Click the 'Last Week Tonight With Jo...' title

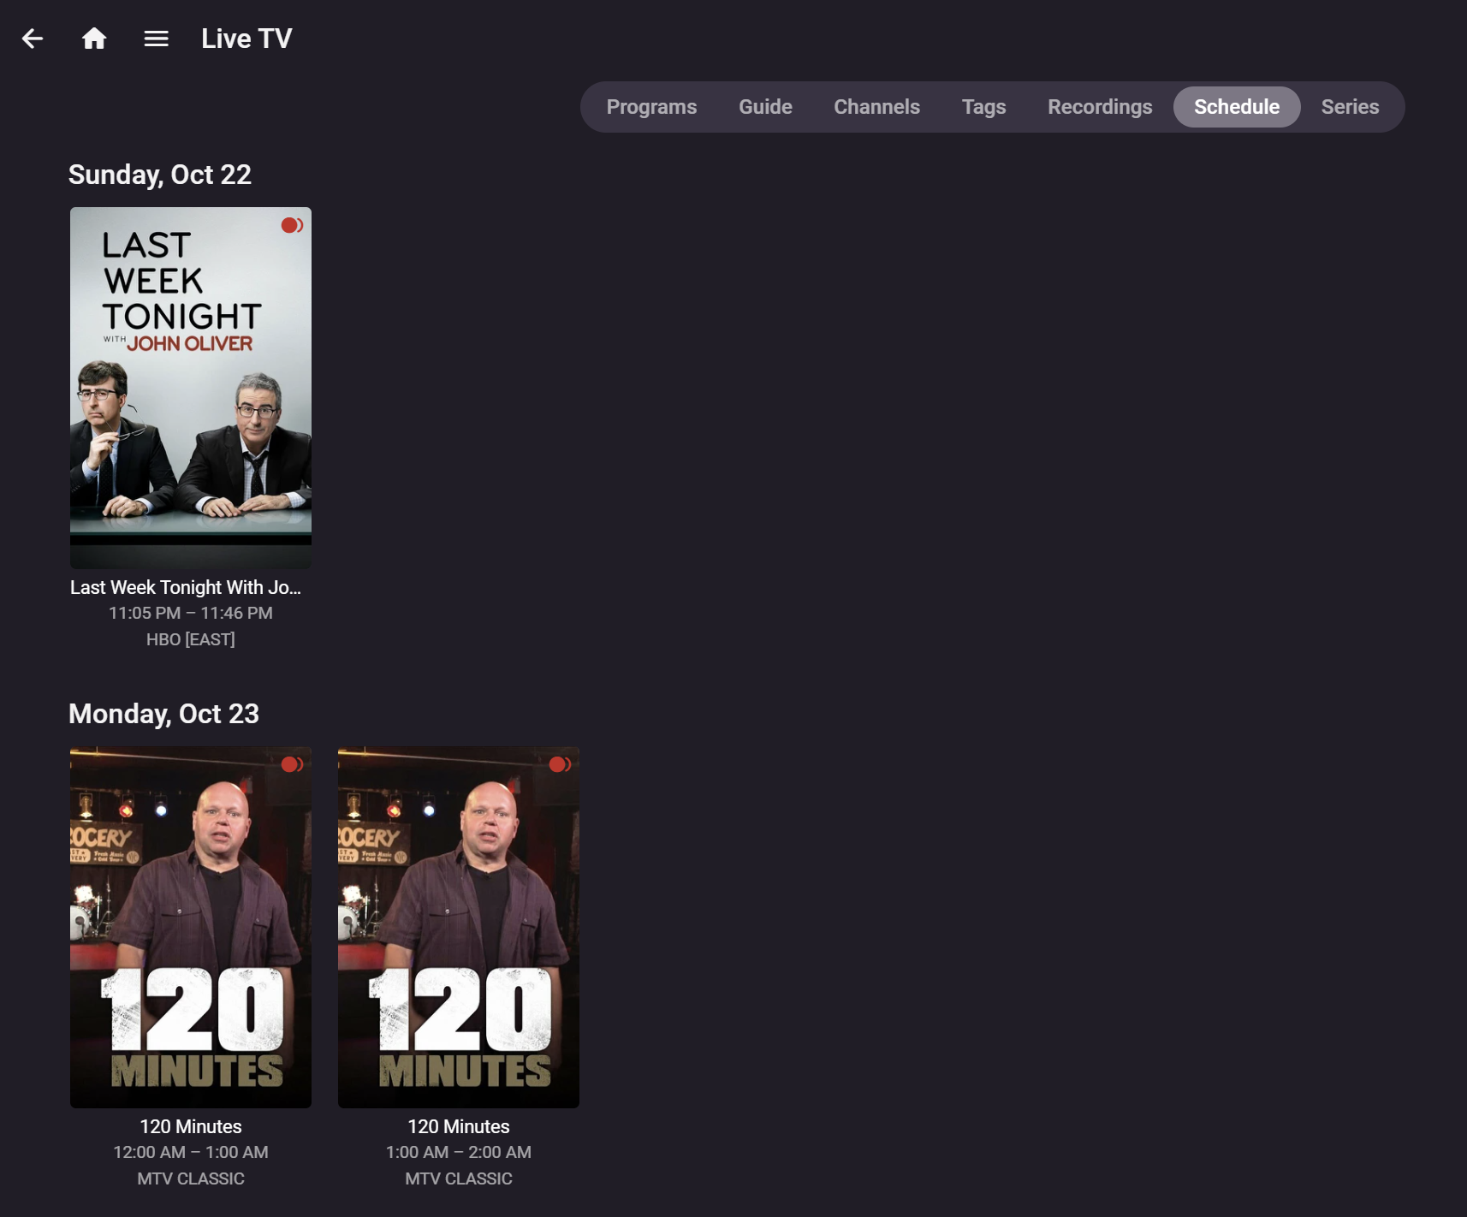click(186, 587)
